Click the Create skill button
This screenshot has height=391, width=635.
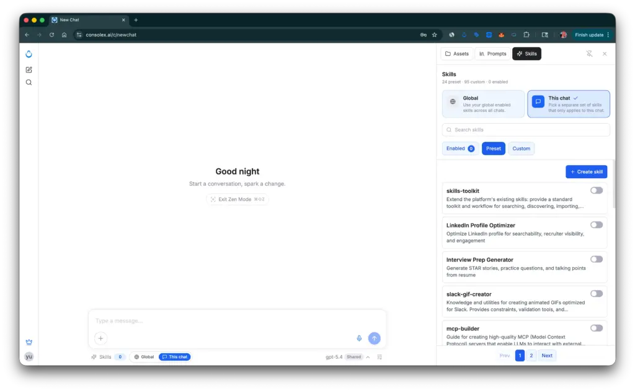(x=586, y=172)
